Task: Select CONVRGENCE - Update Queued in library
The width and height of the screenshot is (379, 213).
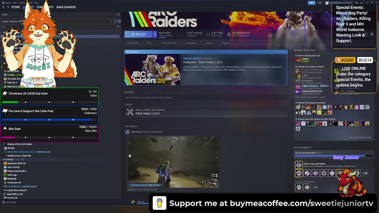Action: coord(22,186)
